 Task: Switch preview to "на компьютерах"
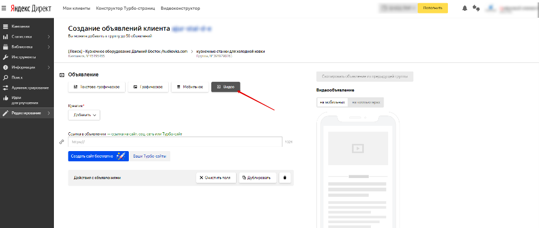(x=366, y=102)
